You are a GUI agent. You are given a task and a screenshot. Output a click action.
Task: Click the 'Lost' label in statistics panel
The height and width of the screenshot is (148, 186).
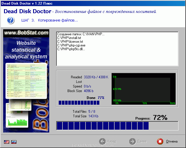79,82
